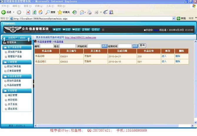Image resolution: width=197 pixels, height=136 pixels.
Task: Refresh the page with IE refresh icon
Action: point(34,12)
